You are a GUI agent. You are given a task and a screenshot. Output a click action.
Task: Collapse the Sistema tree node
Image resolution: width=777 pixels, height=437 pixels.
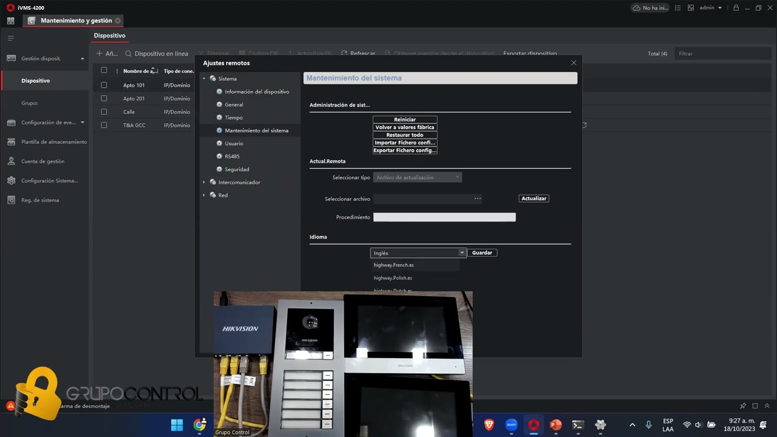point(204,79)
